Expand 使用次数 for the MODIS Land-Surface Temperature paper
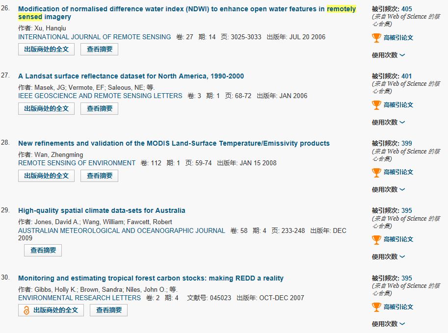This screenshot has height=333, width=448. [x=388, y=190]
